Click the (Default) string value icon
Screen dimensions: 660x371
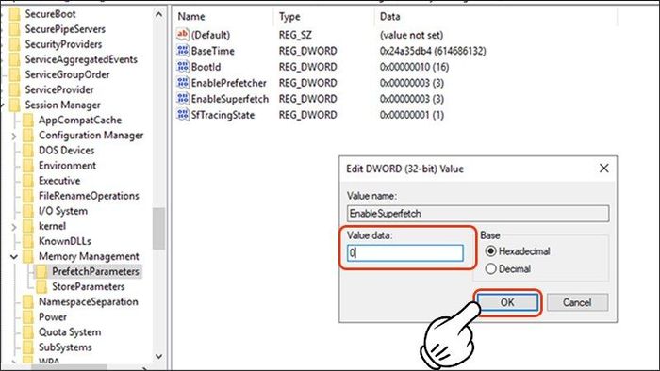[183, 35]
